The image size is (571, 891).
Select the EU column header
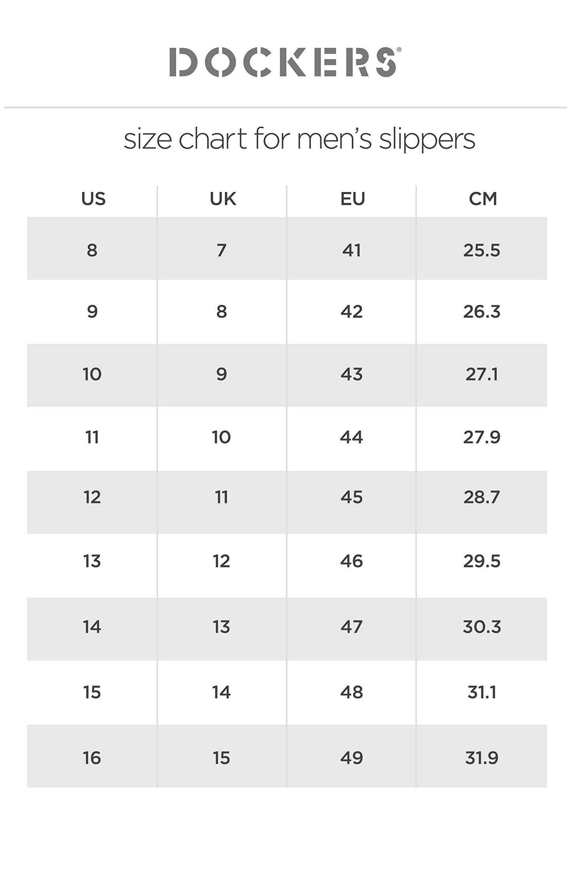(x=352, y=199)
